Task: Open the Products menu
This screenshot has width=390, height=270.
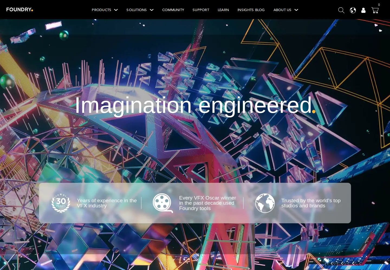Action: [x=102, y=10]
